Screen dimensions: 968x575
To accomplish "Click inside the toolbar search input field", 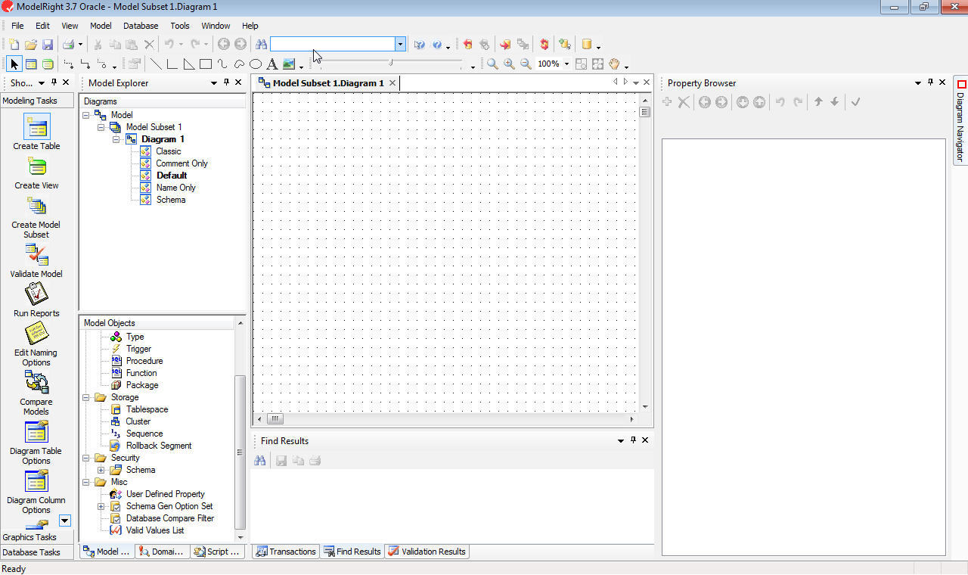I will tap(333, 45).
